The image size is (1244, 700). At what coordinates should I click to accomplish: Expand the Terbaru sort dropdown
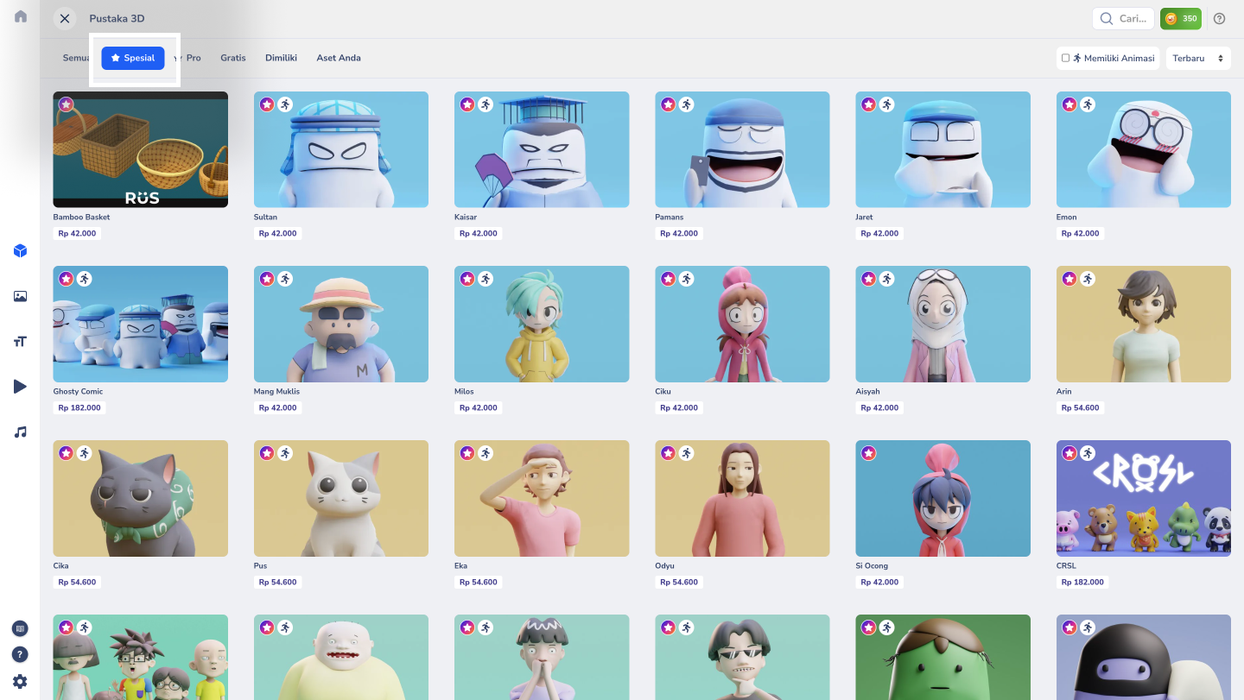coord(1198,58)
